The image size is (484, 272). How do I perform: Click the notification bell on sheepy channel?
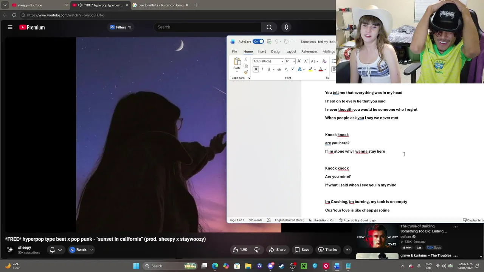pos(53,250)
